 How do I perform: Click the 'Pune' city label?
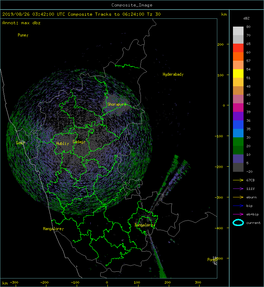coord(22,35)
